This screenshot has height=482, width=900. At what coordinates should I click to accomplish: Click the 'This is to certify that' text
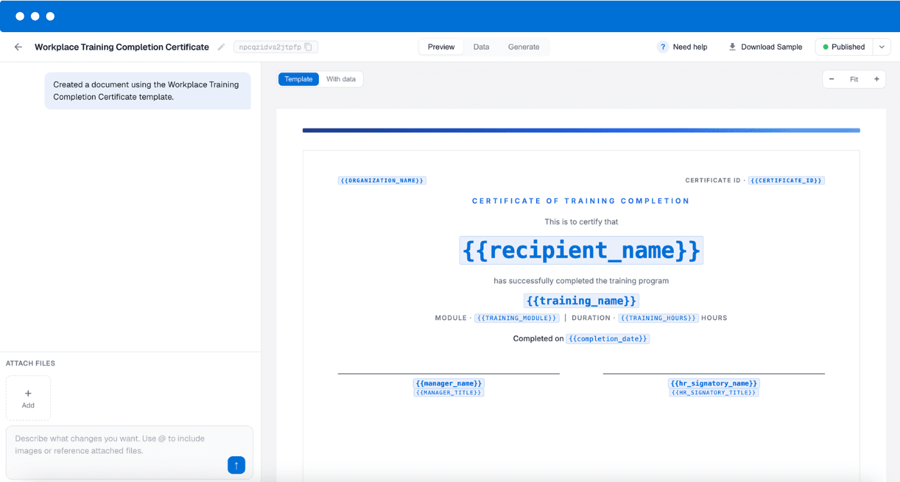pyautogui.click(x=581, y=222)
